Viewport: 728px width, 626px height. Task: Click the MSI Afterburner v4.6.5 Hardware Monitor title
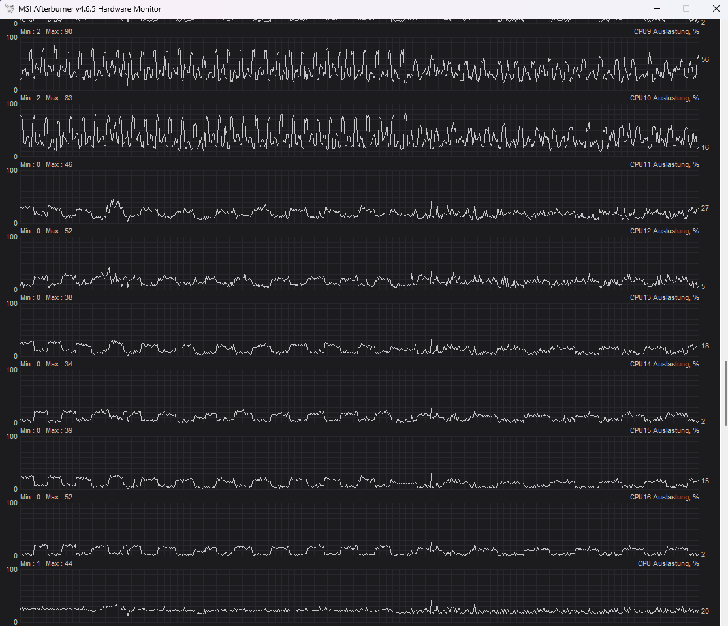(x=89, y=9)
